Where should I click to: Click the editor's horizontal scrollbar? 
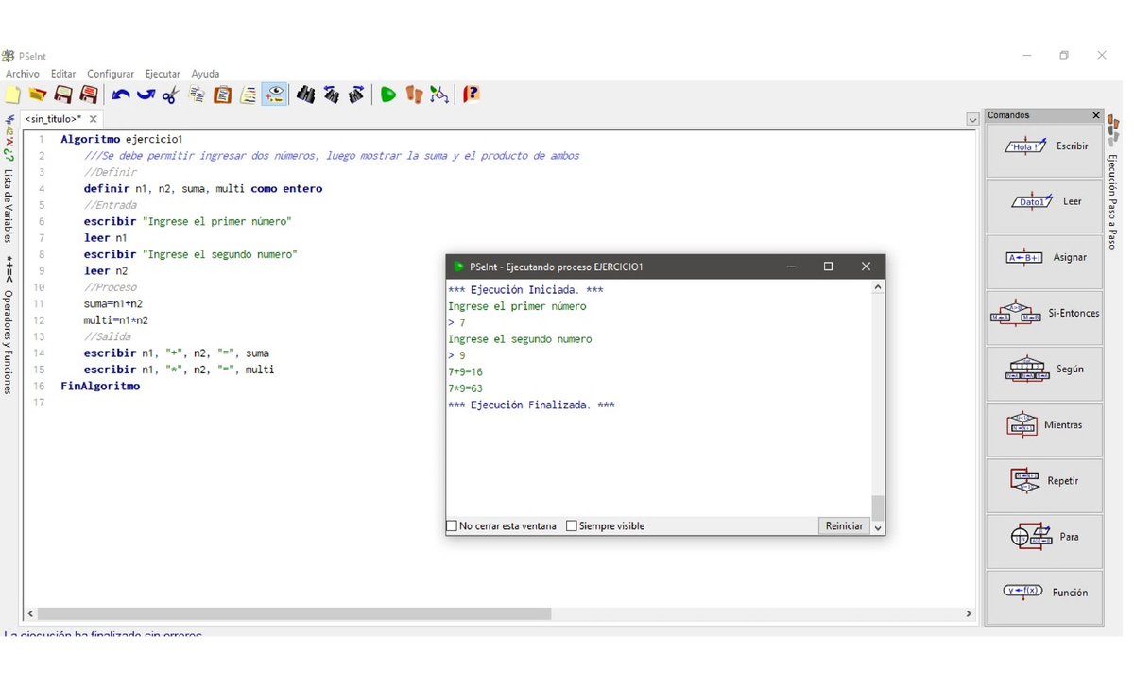pos(294,614)
